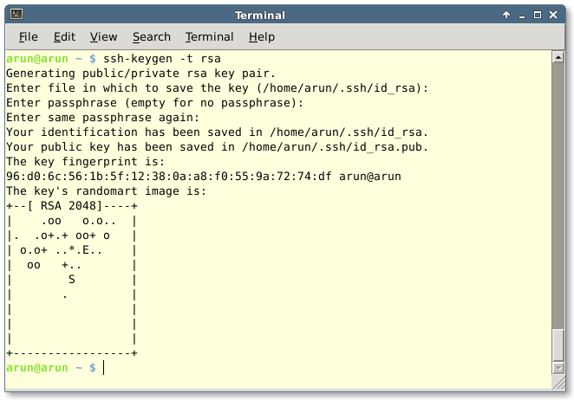Roll up window with the up-arrow button
Image resolution: width=574 pixels, height=400 pixels.
[x=507, y=16]
